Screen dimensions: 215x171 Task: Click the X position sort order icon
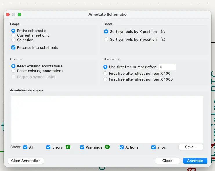[x=163, y=31]
